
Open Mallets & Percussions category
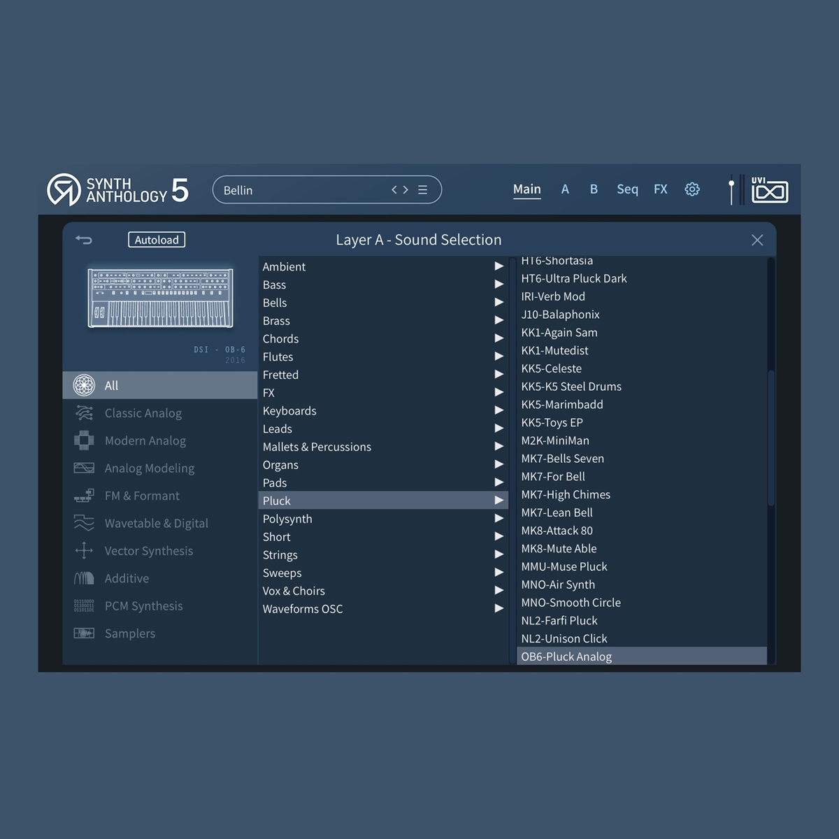[x=383, y=447]
